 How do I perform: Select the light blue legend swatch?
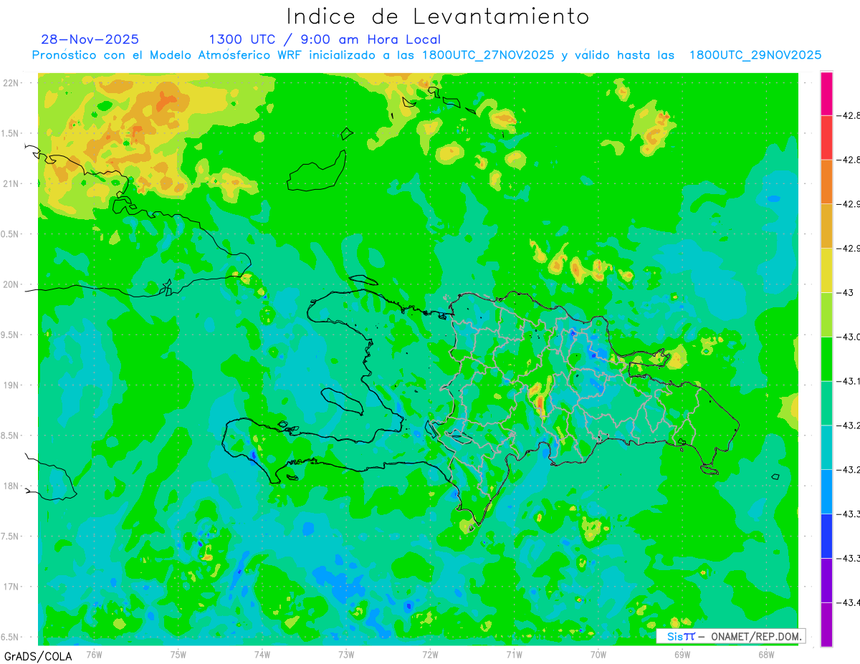coord(826,491)
